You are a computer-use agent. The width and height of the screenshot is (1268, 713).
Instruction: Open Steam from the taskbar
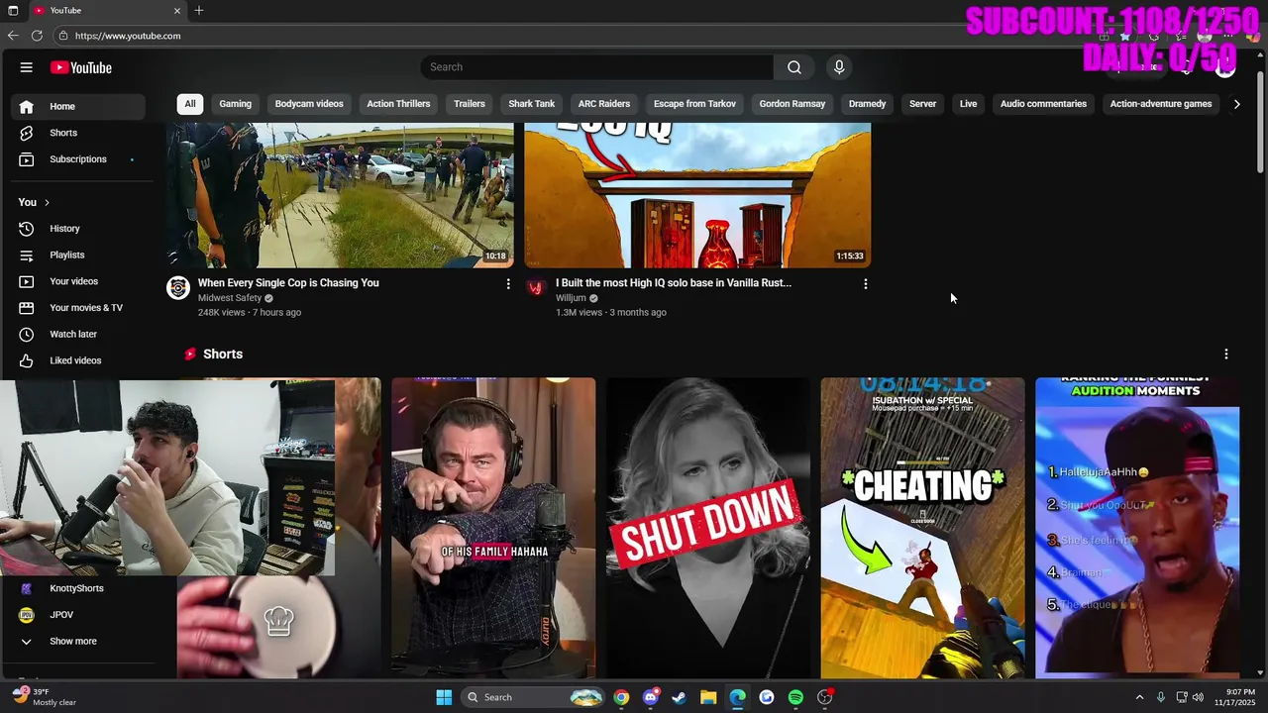(x=679, y=697)
